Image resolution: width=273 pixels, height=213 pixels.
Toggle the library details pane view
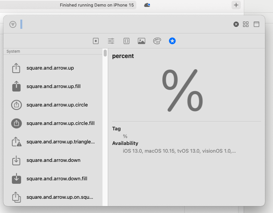click(256, 24)
